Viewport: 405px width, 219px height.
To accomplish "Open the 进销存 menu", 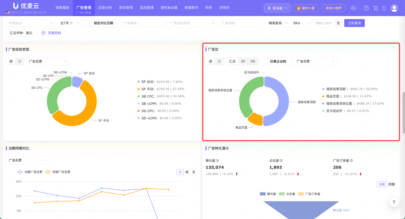I will coord(224,7).
